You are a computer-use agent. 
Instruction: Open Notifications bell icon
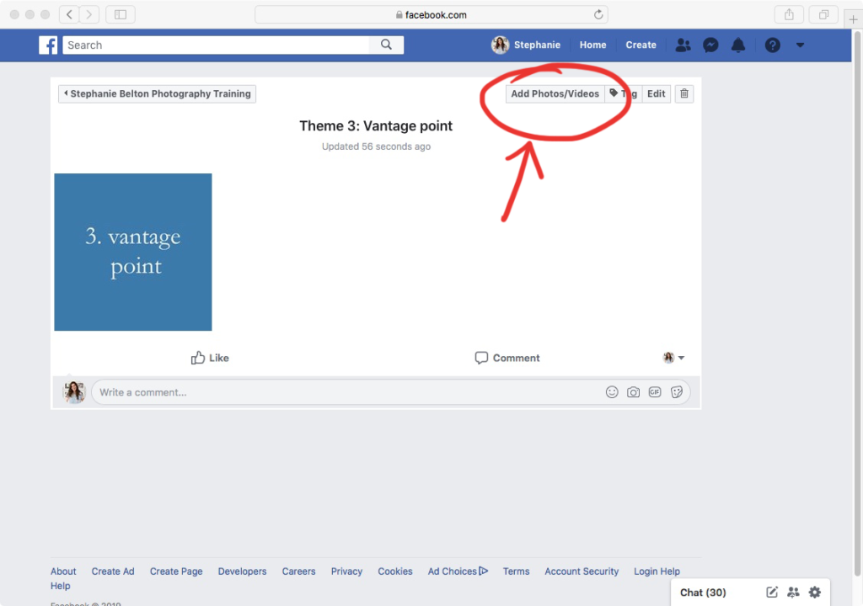pos(738,45)
